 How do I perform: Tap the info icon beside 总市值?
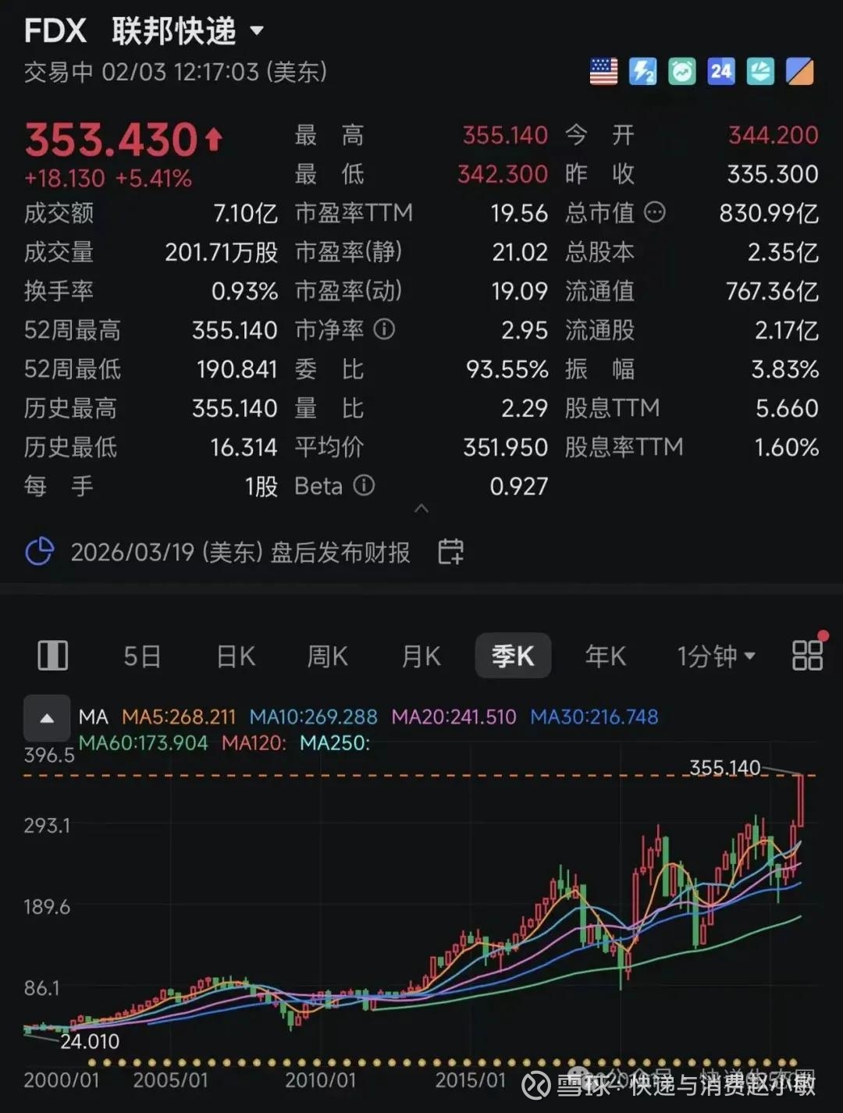pyautogui.click(x=654, y=212)
